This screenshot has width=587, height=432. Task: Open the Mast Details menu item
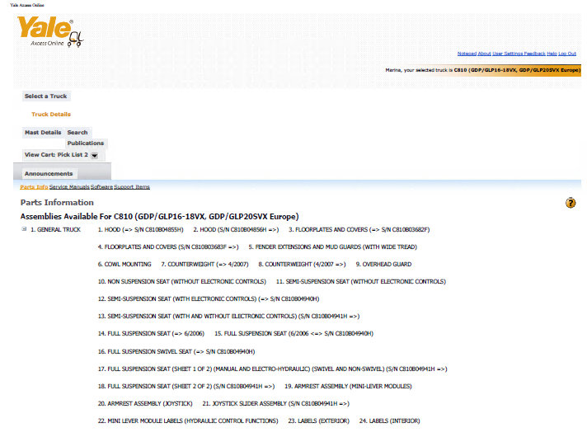coord(43,133)
